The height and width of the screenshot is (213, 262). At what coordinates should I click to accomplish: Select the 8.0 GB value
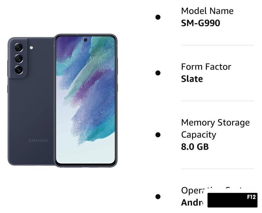[x=195, y=147]
